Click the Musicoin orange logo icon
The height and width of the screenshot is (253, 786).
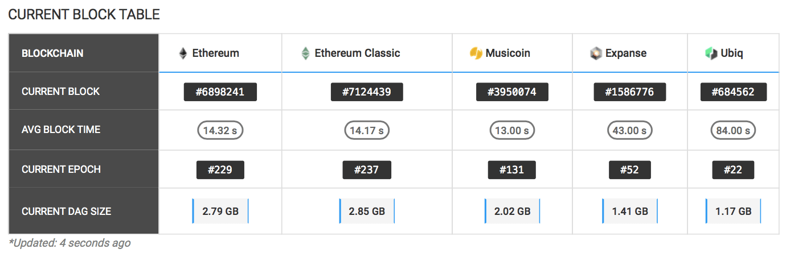click(476, 53)
